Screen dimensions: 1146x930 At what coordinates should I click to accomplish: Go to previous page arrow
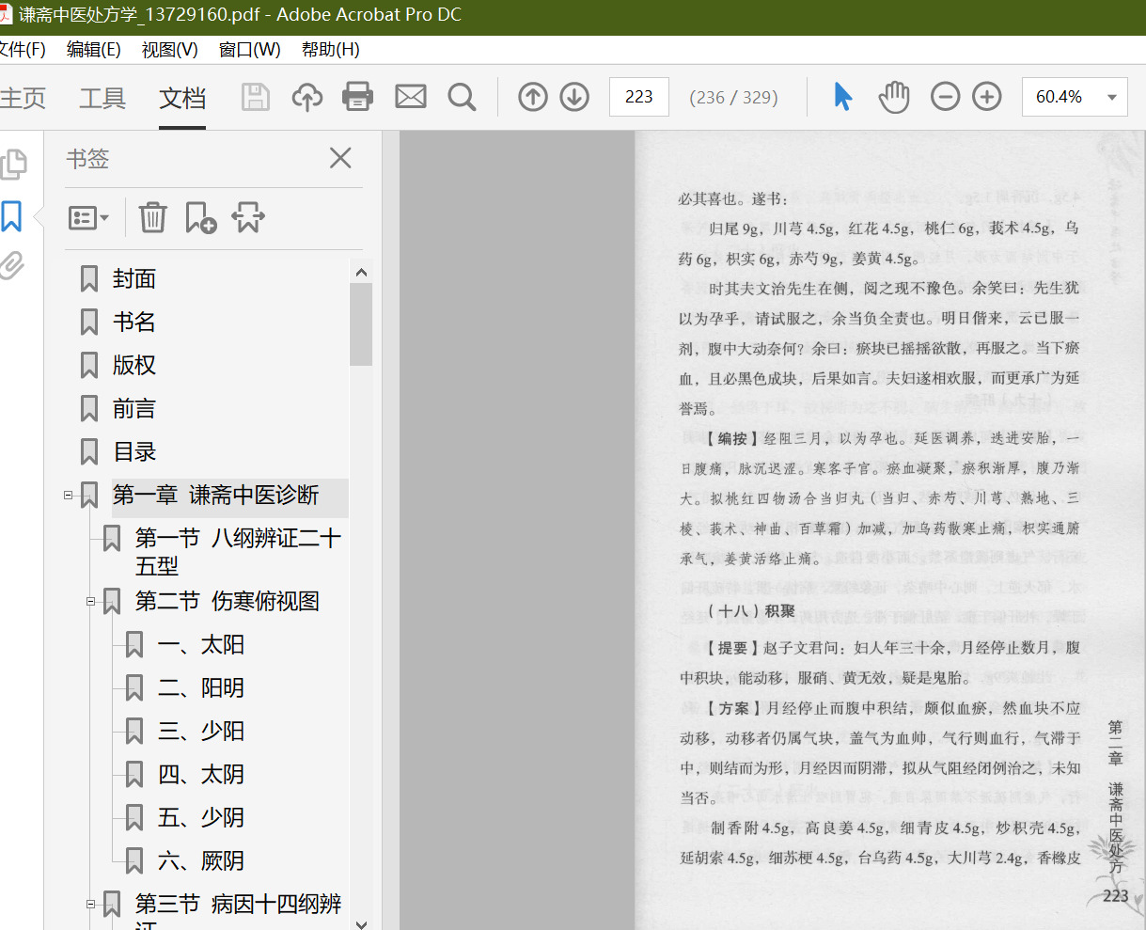(x=533, y=97)
